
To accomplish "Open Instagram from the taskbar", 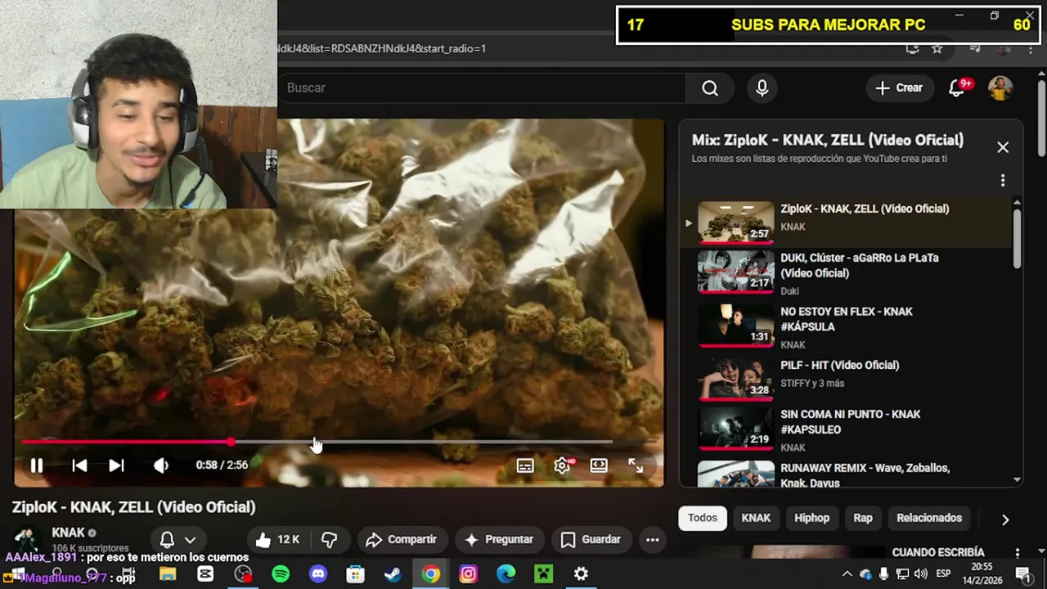I will (468, 574).
